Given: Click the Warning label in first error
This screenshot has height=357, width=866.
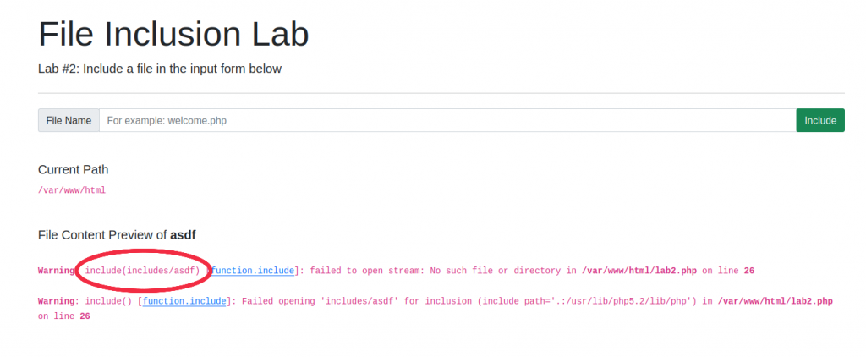Looking at the screenshot, I should pos(57,271).
